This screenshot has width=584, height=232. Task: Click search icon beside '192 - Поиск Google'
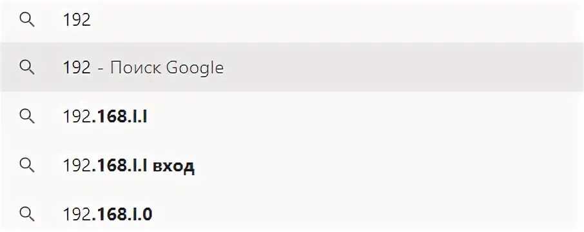pyautogui.click(x=27, y=68)
